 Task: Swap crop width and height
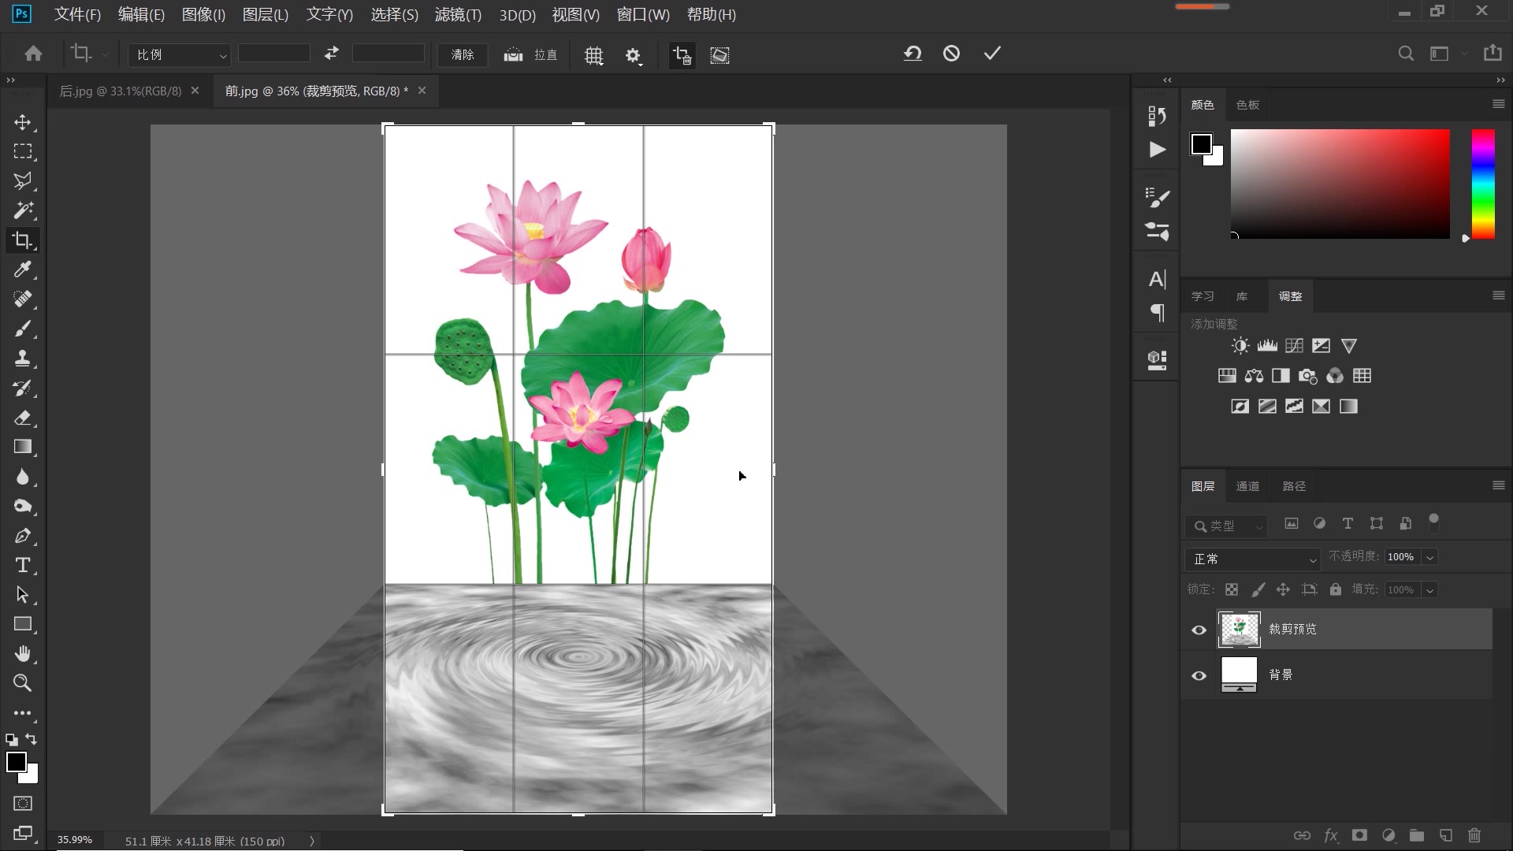pyautogui.click(x=332, y=54)
